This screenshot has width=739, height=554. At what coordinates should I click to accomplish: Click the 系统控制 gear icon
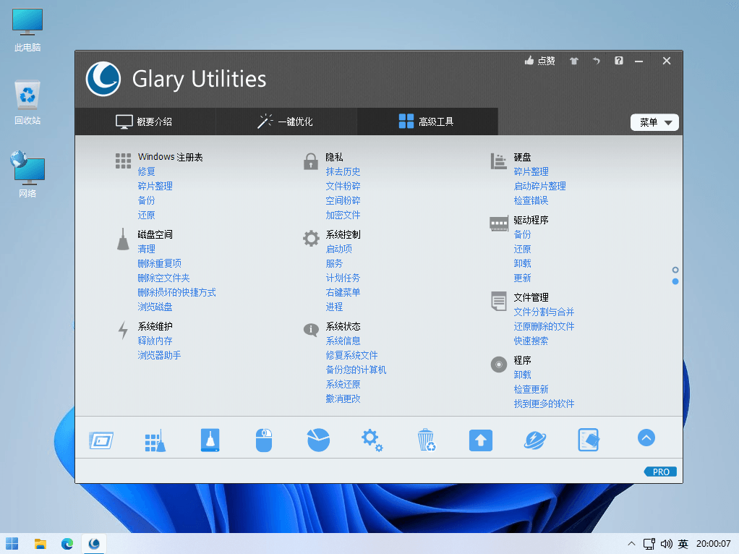311,238
